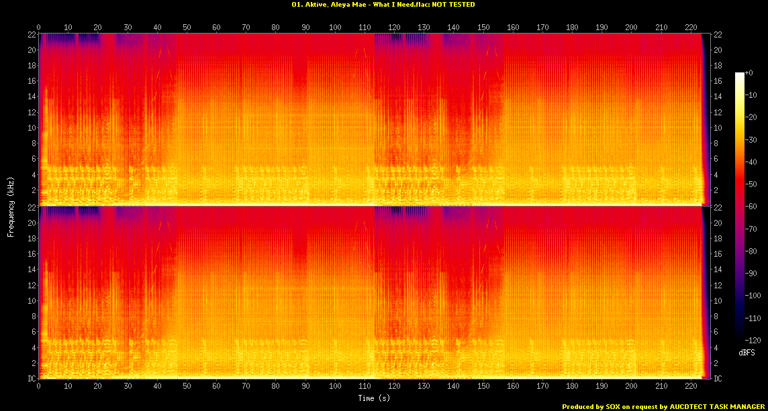
Task: Click the "Time (s)" axis label
Action: click(x=369, y=398)
